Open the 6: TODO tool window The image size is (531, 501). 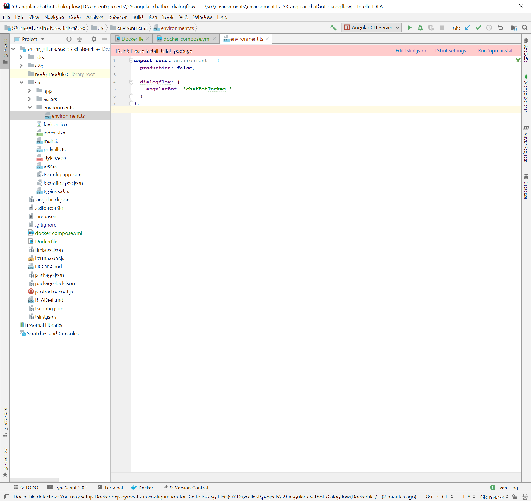coord(26,488)
